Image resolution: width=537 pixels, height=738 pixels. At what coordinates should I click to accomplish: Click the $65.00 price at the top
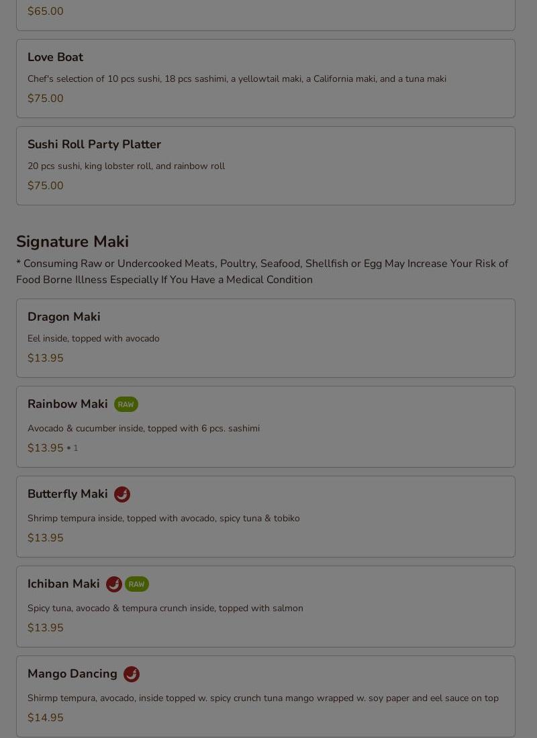pyautogui.click(x=46, y=11)
